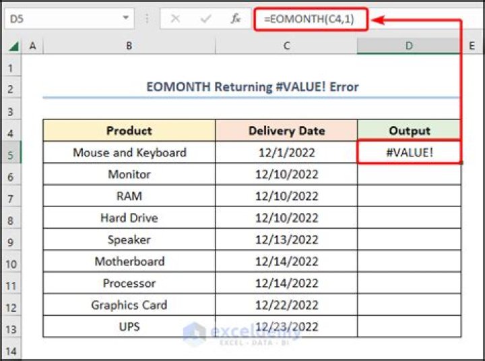Select column A header
Viewport: 485px width, 361px height.
click(32, 46)
